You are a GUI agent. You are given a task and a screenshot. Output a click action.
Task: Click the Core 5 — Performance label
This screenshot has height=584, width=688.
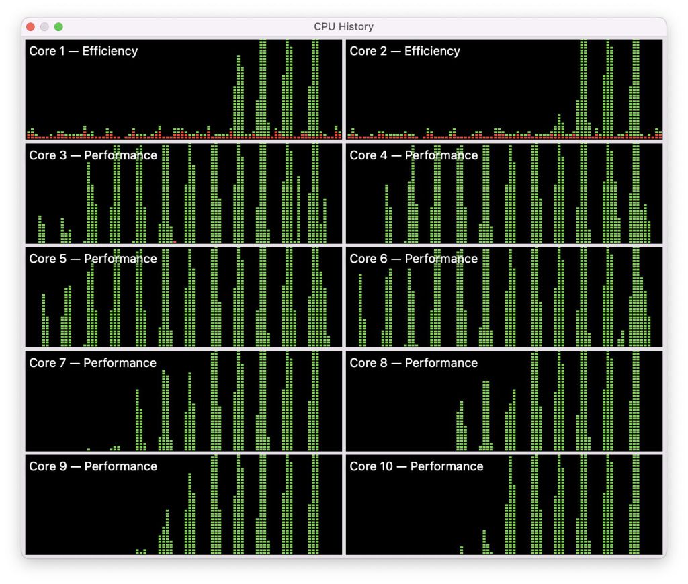click(93, 259)
